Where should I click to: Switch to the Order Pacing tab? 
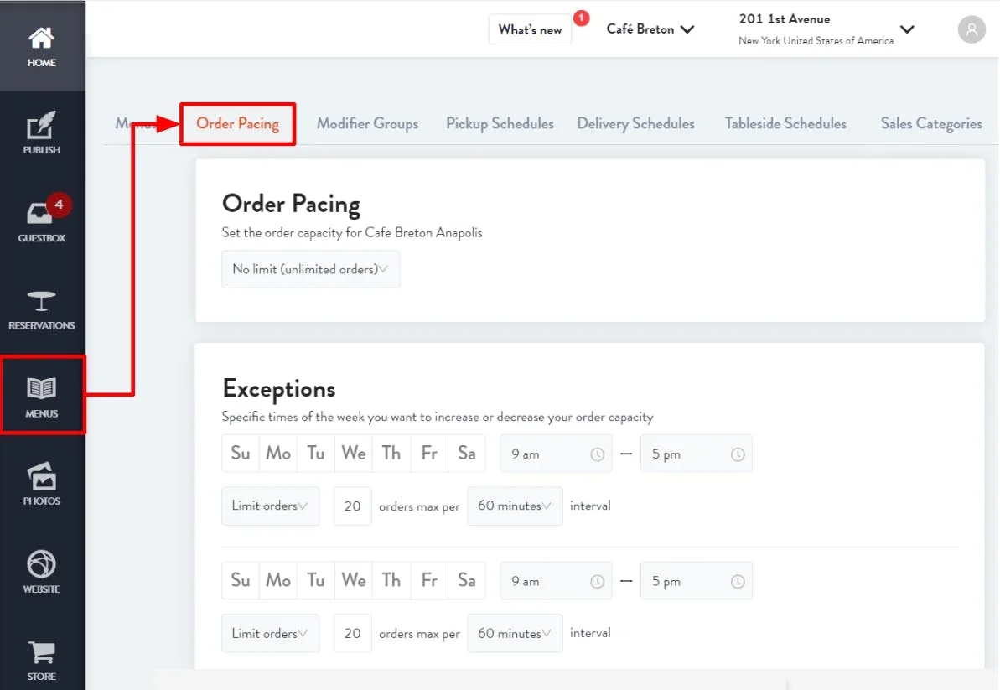(237, 124)
